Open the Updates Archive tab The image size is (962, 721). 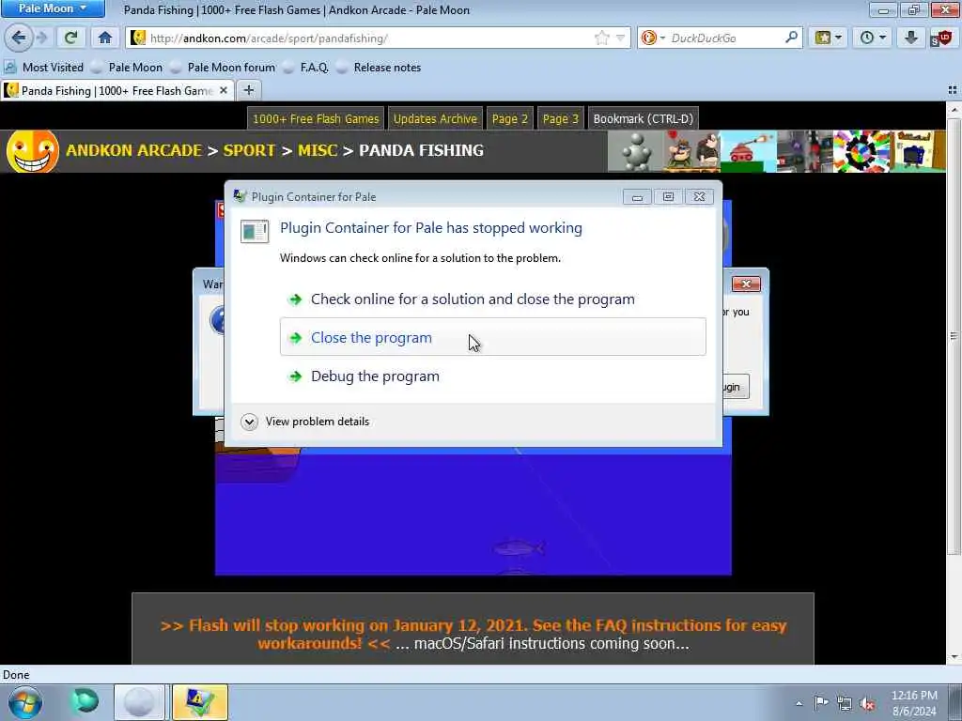pyautogui.click(x=435, y=119)
